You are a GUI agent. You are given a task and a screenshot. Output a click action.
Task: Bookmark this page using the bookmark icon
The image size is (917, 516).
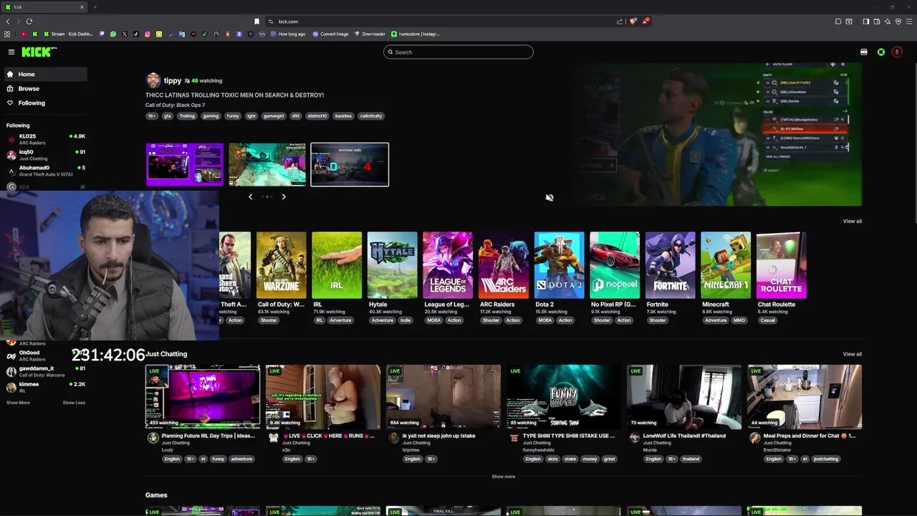(x=256, y=21)
